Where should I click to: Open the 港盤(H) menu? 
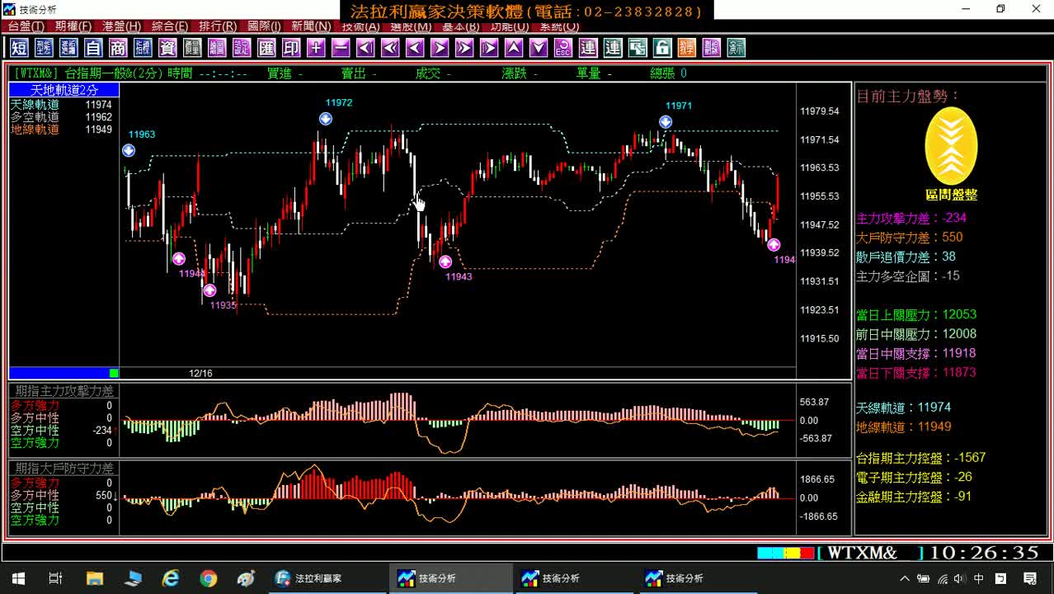tap(121, 27)
